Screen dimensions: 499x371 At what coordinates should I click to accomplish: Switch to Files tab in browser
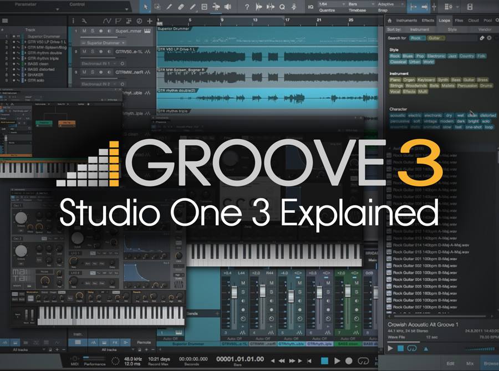[x=459, y=21]
